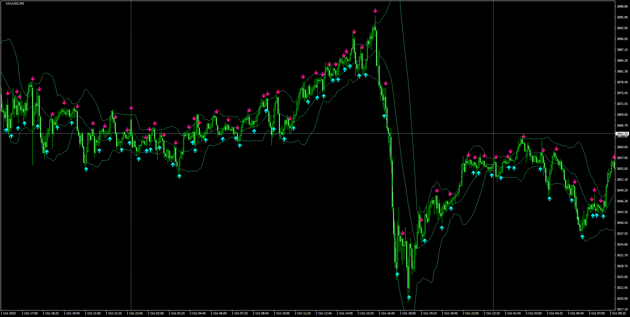Click the pink down arrow above the 1 Oct 23:45 candle
630x317 pixels.
132,107
